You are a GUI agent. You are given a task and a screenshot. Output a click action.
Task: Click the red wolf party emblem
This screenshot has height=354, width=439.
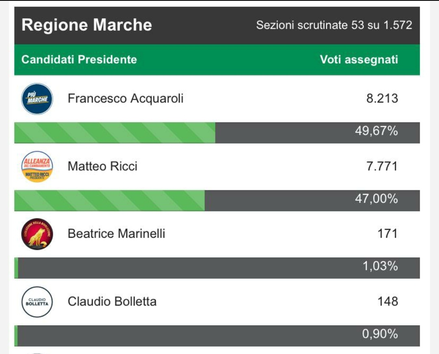[37, 234]
